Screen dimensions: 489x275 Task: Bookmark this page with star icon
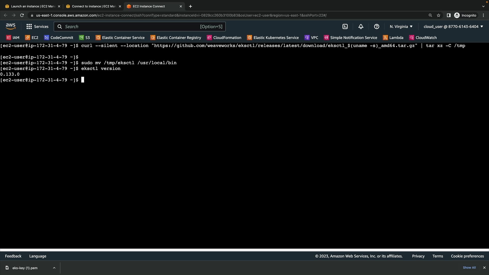coord(439,15)
